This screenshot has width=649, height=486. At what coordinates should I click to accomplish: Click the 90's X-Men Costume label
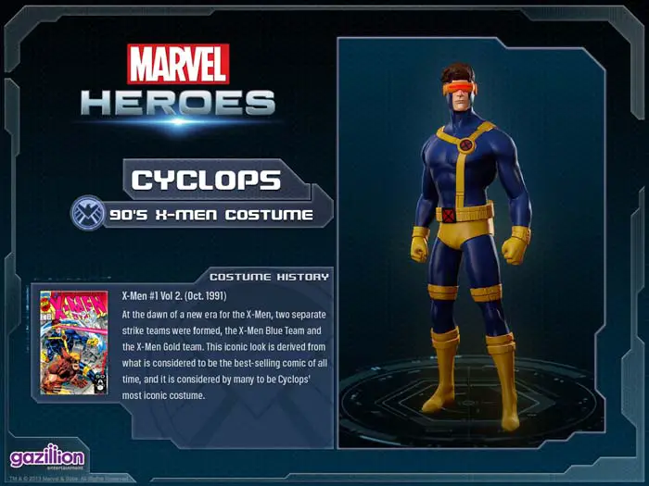pos(211,215)
